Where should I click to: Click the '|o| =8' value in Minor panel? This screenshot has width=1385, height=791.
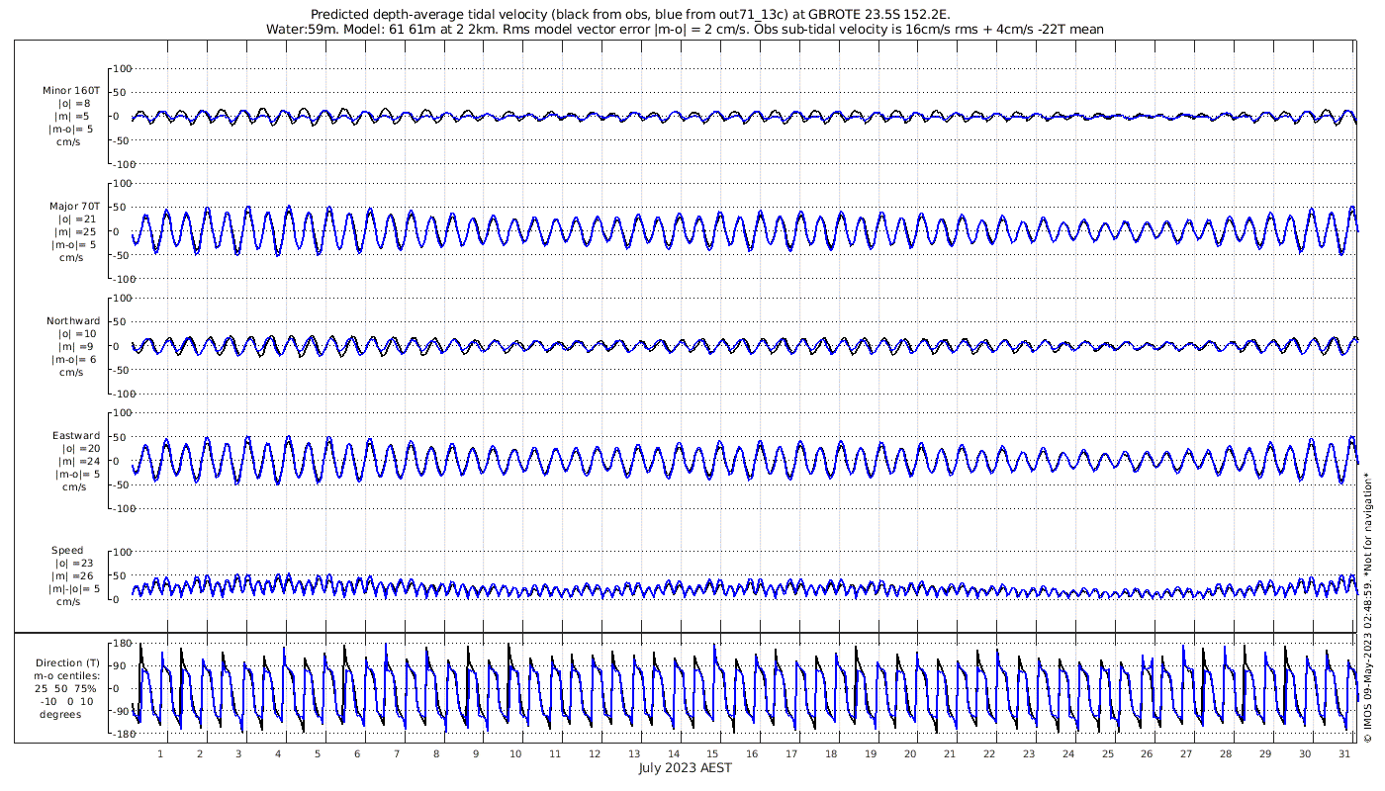(73, 104)
